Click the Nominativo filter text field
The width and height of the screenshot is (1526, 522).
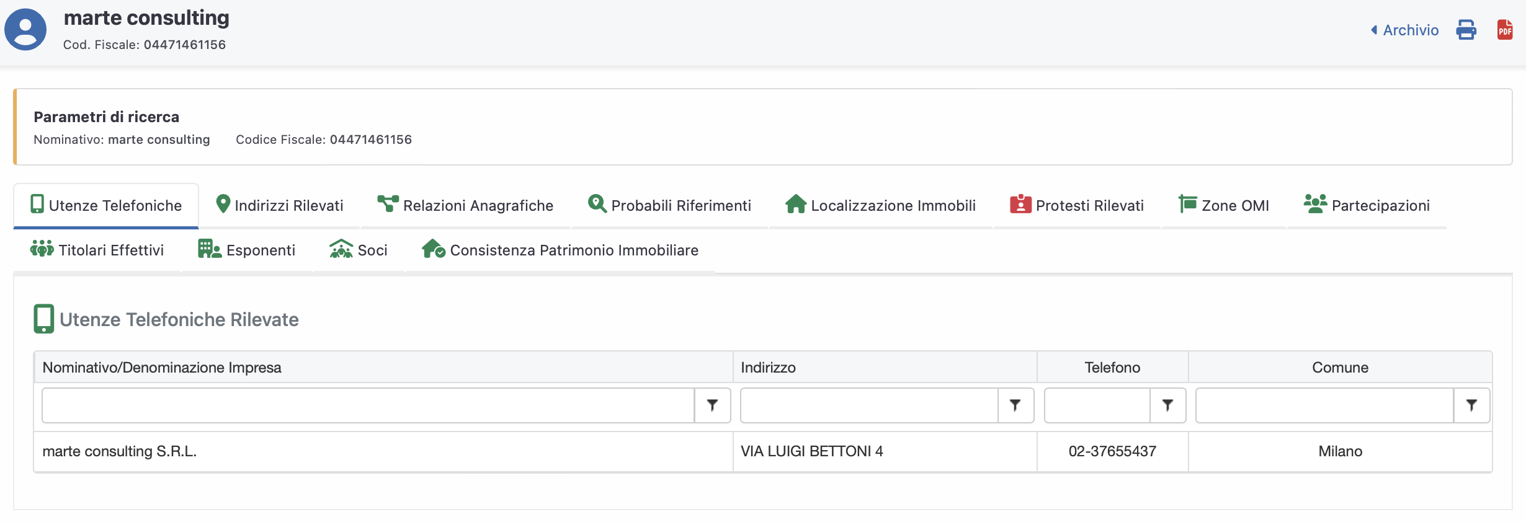(368, 405)
